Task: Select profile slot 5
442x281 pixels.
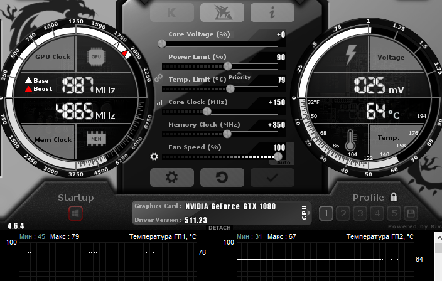Action: point(394,213)
